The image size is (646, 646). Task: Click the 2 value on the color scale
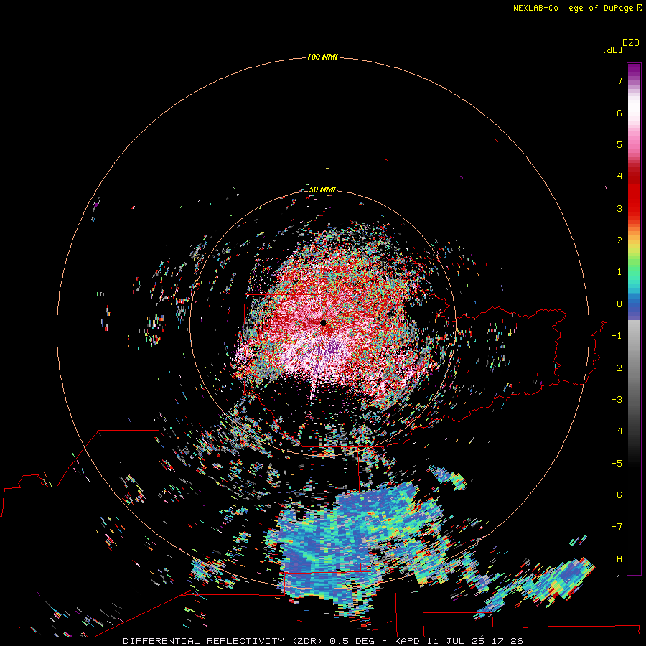[619, 240]
